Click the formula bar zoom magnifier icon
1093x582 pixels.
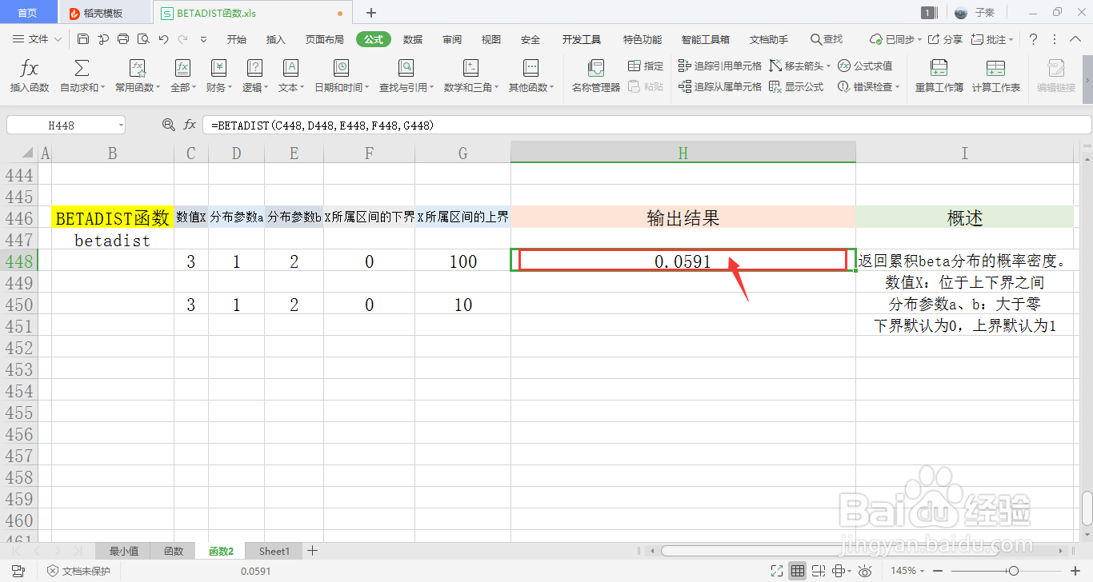(x=168, y=125)
